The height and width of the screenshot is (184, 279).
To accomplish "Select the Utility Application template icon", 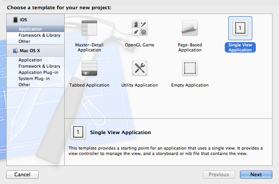I will tap(139, 68).
